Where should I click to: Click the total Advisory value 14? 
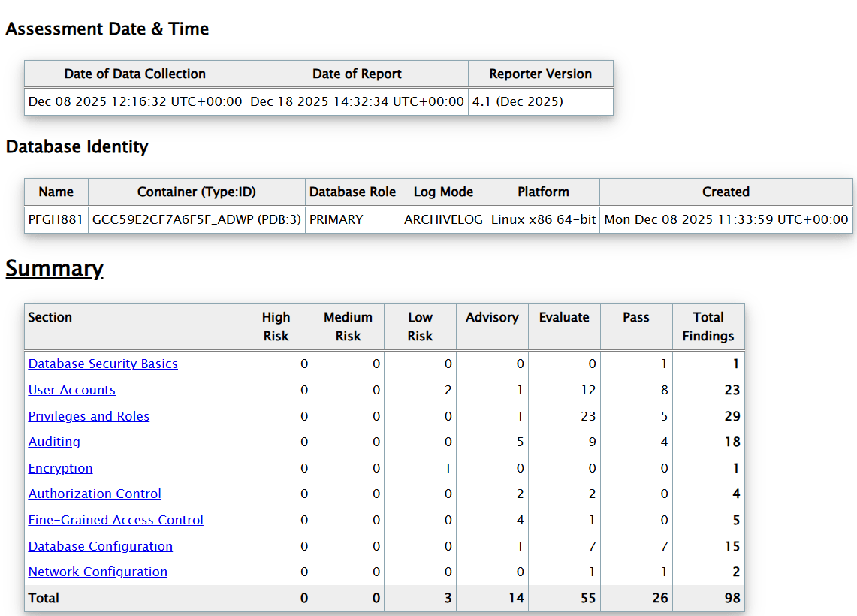516,598
